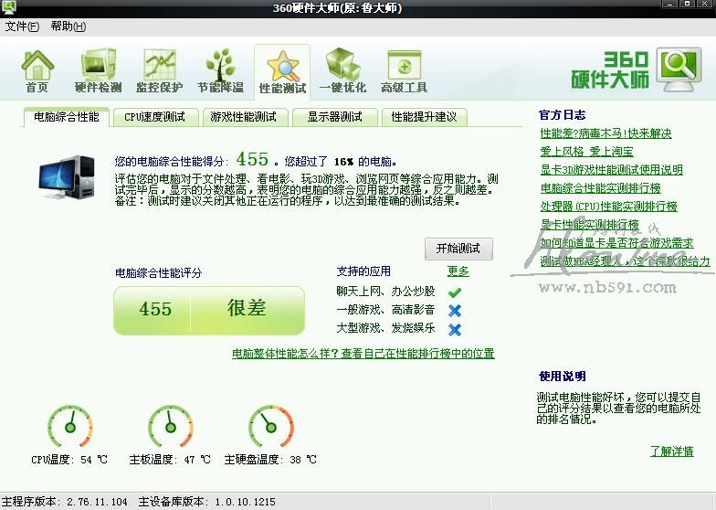Open the 爱上风格 爱上淘宝 log link
This screenshot has height=510, width=716.
pyautogui.click(x=586, y=152)
